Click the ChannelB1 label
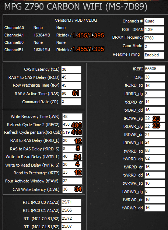The image size is (168, 230). 14,50
